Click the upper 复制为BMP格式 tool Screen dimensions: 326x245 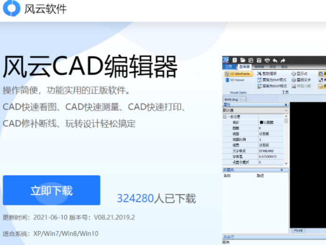point(272,80)
